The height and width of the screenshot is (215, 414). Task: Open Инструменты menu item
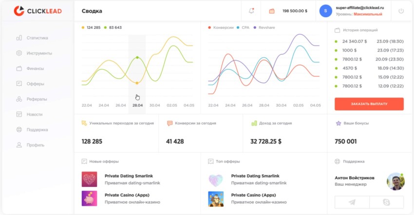[39, 54]
